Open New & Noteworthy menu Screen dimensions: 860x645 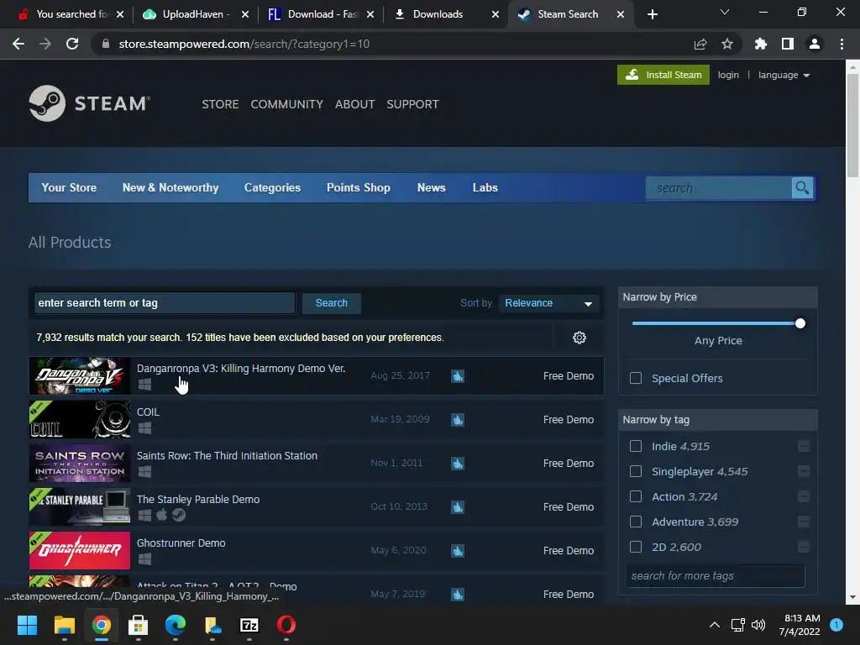coord(170,187)
